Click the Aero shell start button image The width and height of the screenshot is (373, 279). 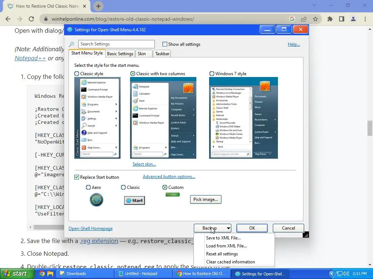[96, 200]
